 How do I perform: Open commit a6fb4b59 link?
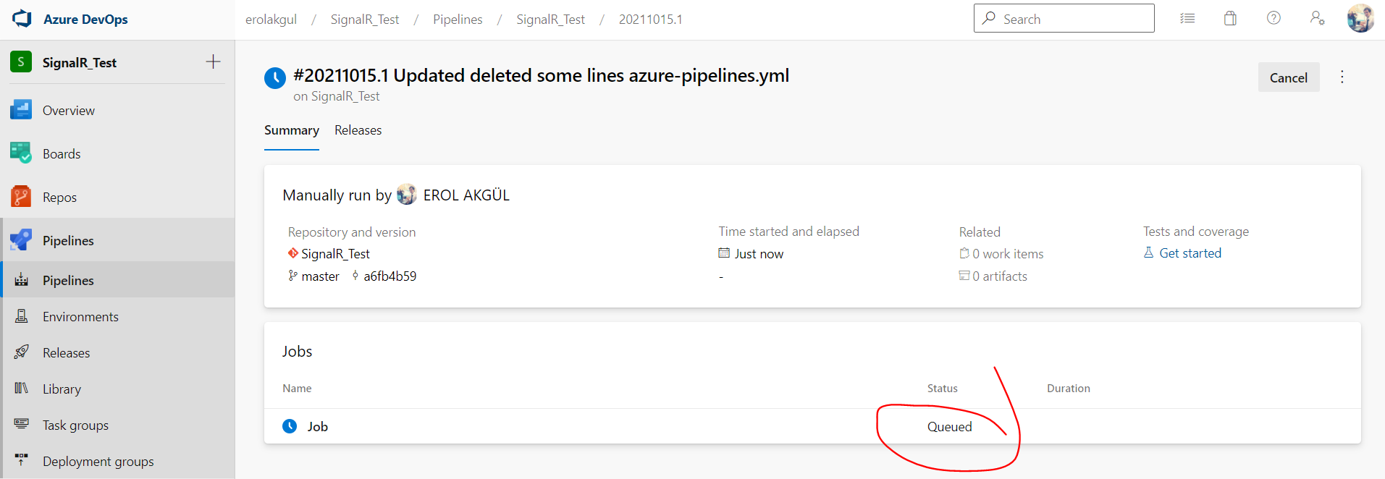[x=390, y=276]
